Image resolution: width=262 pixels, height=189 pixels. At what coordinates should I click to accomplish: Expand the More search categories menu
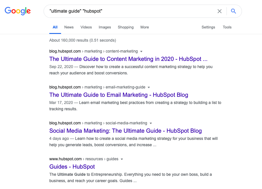[x=144, y=27]
